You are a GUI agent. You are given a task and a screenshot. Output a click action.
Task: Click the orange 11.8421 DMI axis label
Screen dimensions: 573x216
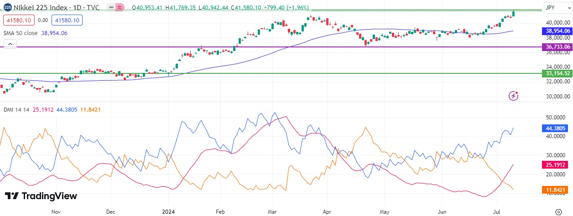[x=558, y=190]
